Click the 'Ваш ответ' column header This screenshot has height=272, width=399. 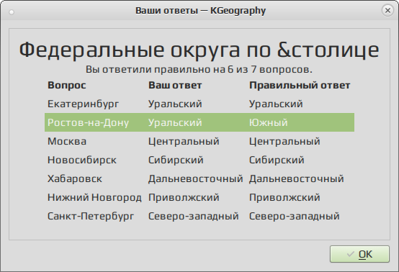(x=175, y=86)
